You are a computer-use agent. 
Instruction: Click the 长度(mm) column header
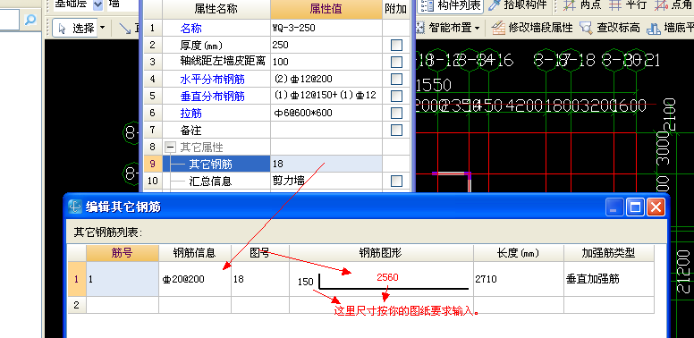coord(519,253)
